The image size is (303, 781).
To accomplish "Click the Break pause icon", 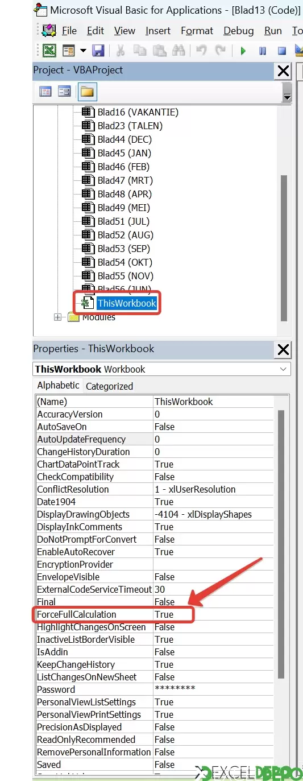I will pos(263,51).
